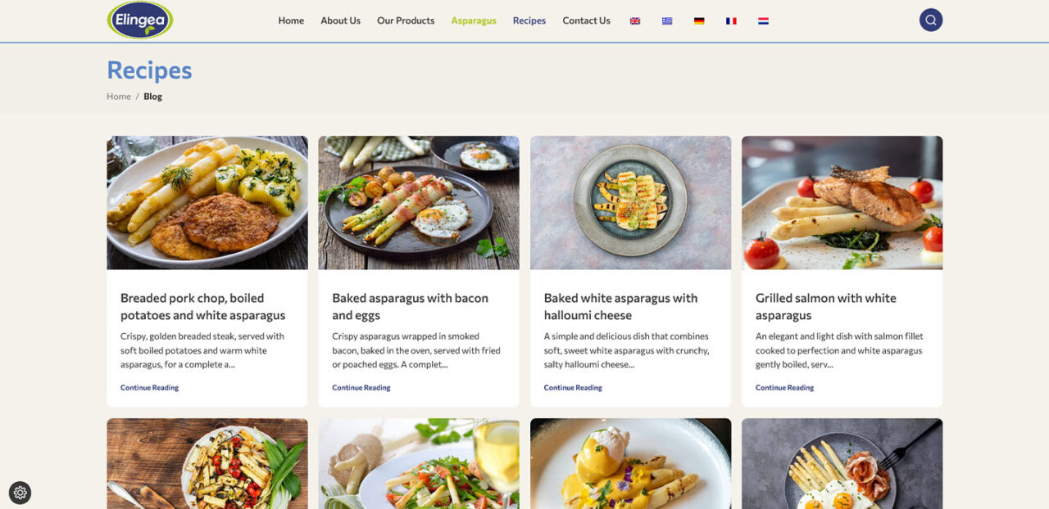Continue Reading the breaded pork chop recipe
Viewport: 1049px width, 509px height.
click(x=149, y=388)
